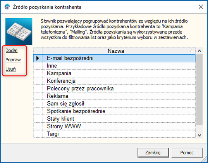Sort the list by the Nazwa column header
Image resolution: width=208 pixels, height=163 pixels.
tap(119, 51)
